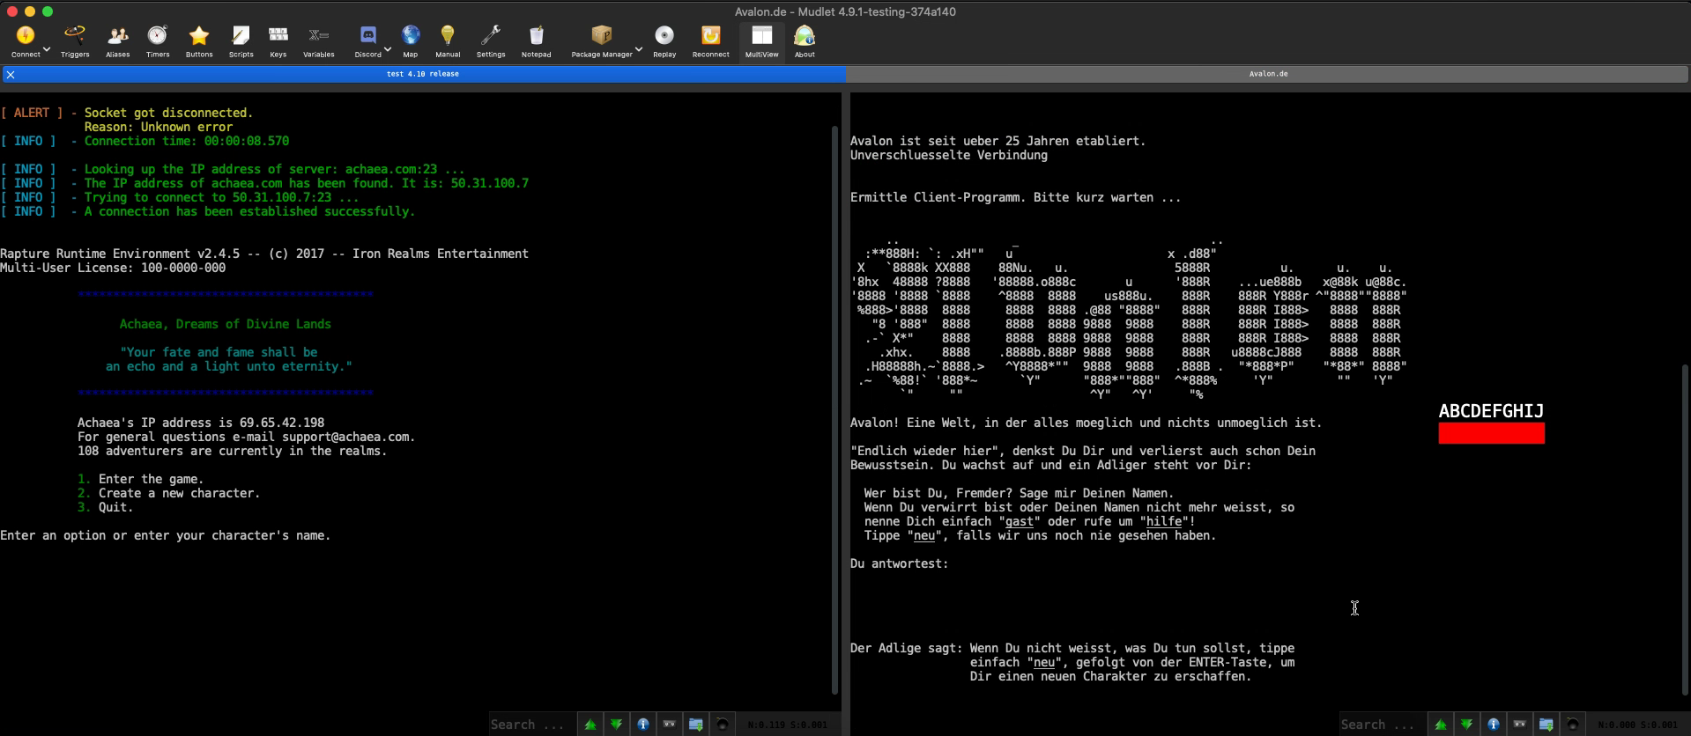Click the Reconnect button
Screen dimensions: 1691x736
[710, 41]
